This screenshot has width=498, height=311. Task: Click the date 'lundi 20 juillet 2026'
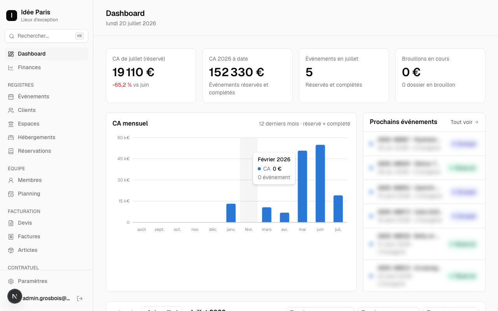[131, 23]
